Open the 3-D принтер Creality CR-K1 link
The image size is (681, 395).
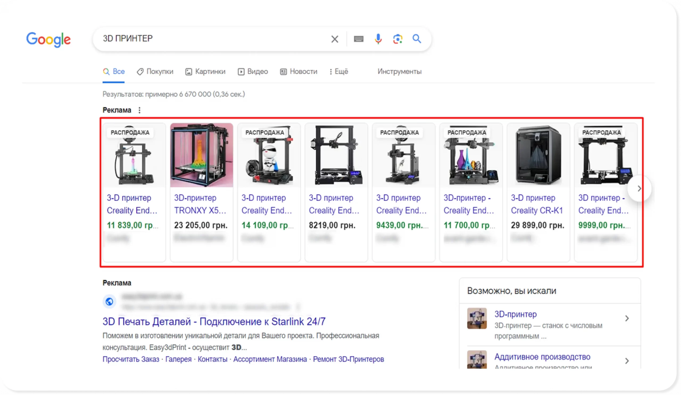[537, 204]
